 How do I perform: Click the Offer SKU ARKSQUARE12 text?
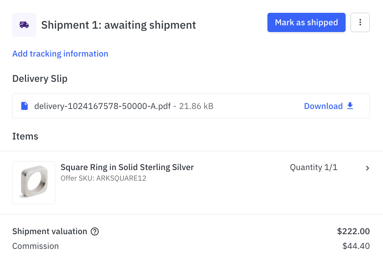(x=103, y=178)
